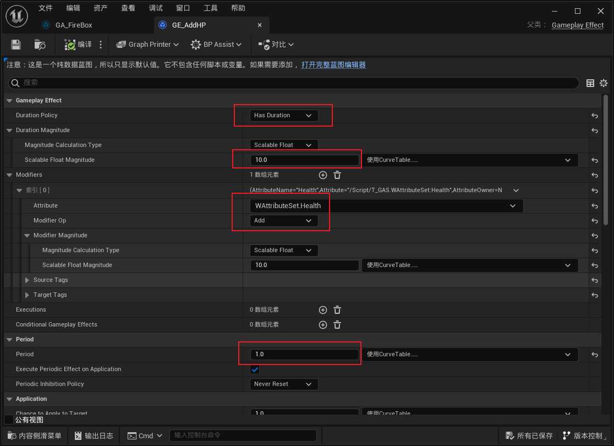Remove all Executions array elements
This screenshot has height=446, width=614.
(337, 310)
